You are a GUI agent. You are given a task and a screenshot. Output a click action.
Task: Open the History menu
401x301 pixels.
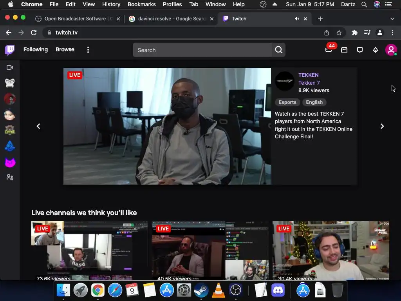(x=111, y=4)
